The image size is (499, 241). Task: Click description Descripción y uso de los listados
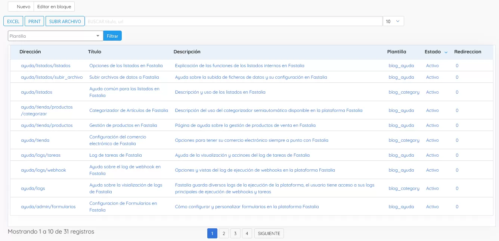pyautogui.click(x=220, y=92)
